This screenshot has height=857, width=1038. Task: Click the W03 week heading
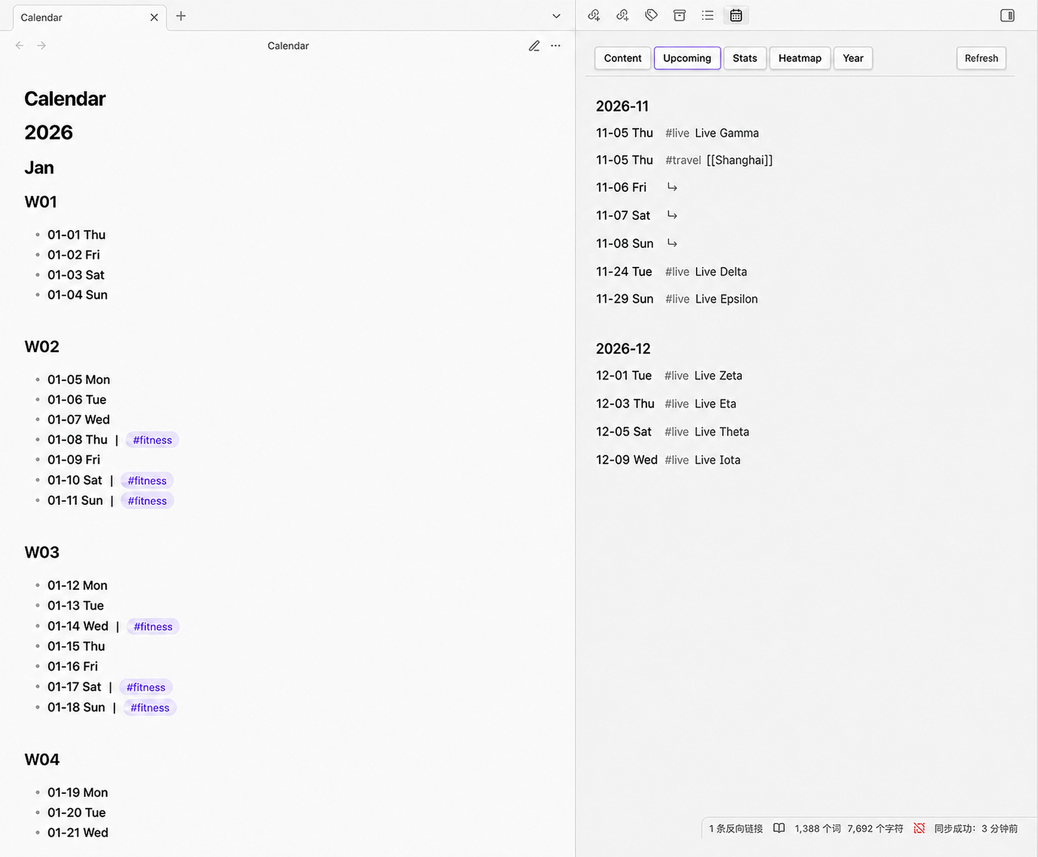(42, 552)
